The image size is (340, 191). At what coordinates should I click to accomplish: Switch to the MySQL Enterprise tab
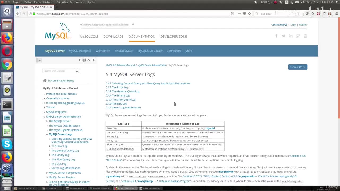tap(80, 51)
